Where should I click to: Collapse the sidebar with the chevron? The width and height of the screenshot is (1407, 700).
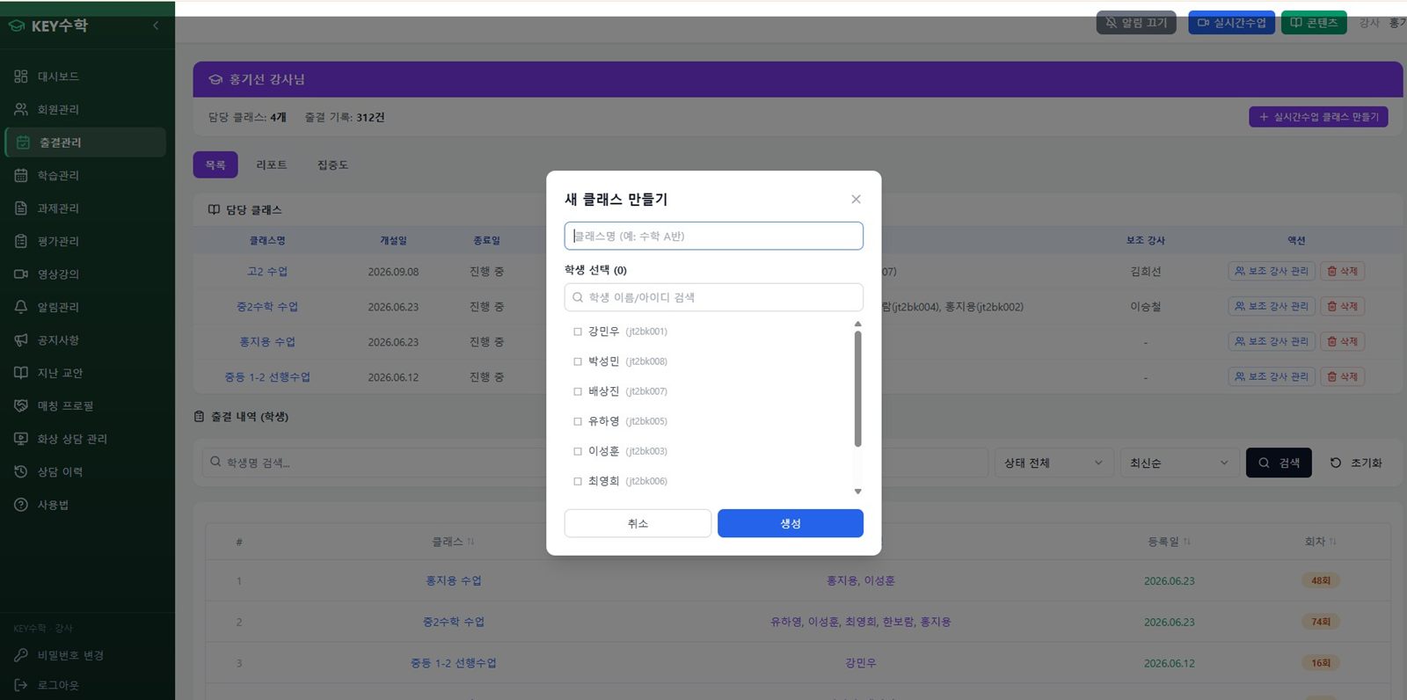click(x=156, y=26)
